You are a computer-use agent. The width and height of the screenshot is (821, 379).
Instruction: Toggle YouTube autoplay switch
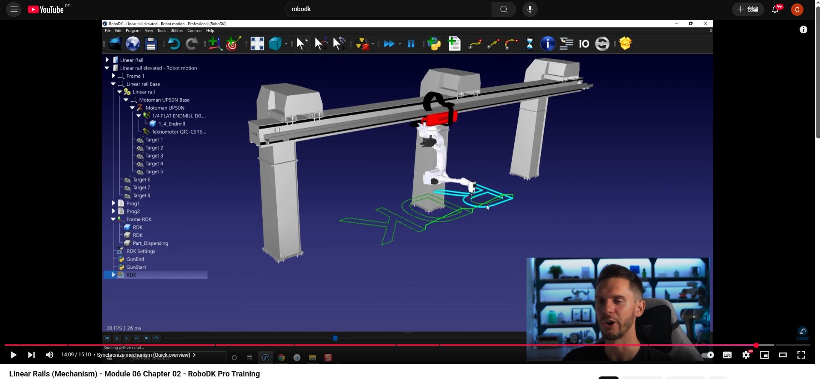[x=708, y=355]
